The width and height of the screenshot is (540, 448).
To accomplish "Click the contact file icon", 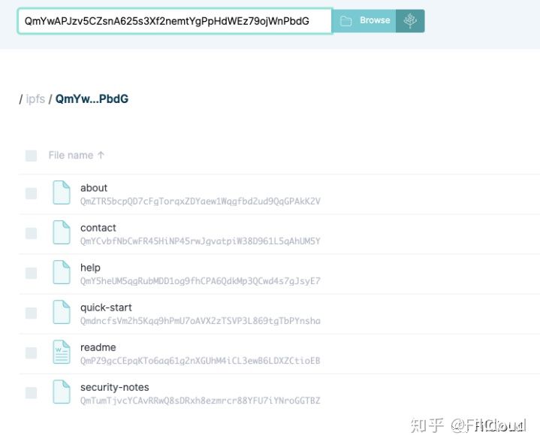I will tap(62, 232).
